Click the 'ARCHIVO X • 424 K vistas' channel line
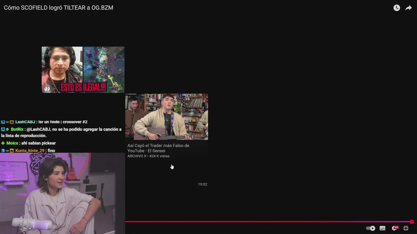 pyautogui.click(x=148, y=156)
